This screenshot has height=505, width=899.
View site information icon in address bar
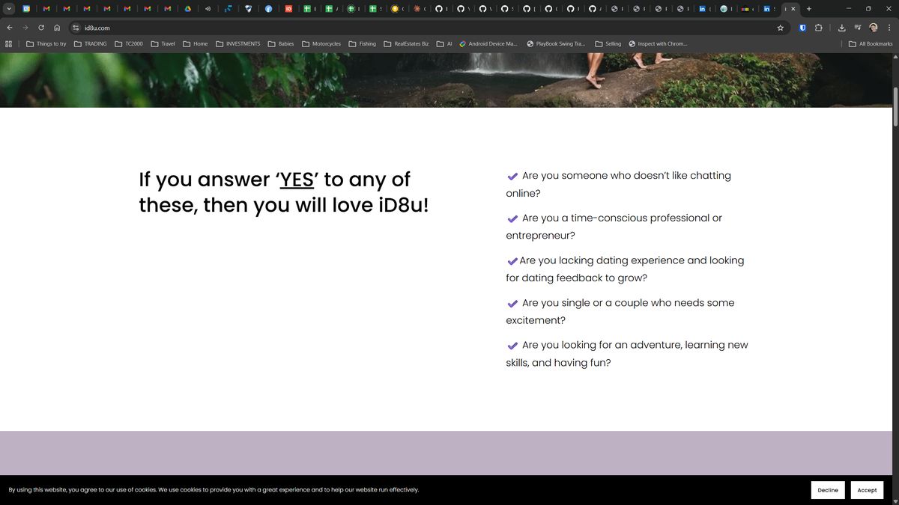pos(76,28)
